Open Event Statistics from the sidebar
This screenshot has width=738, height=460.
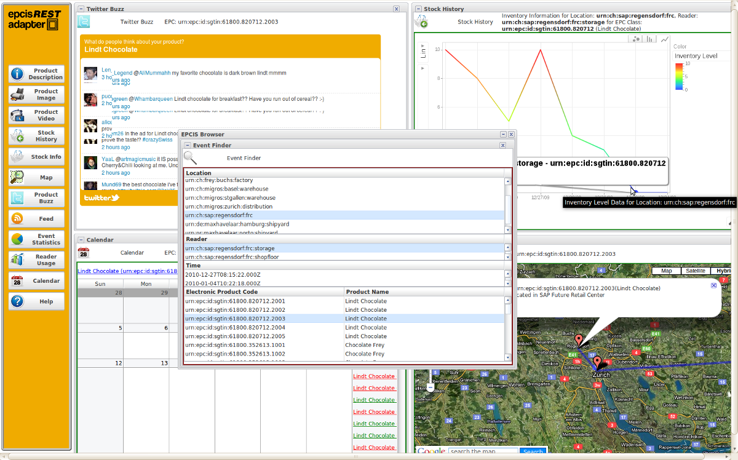[36, 239]
